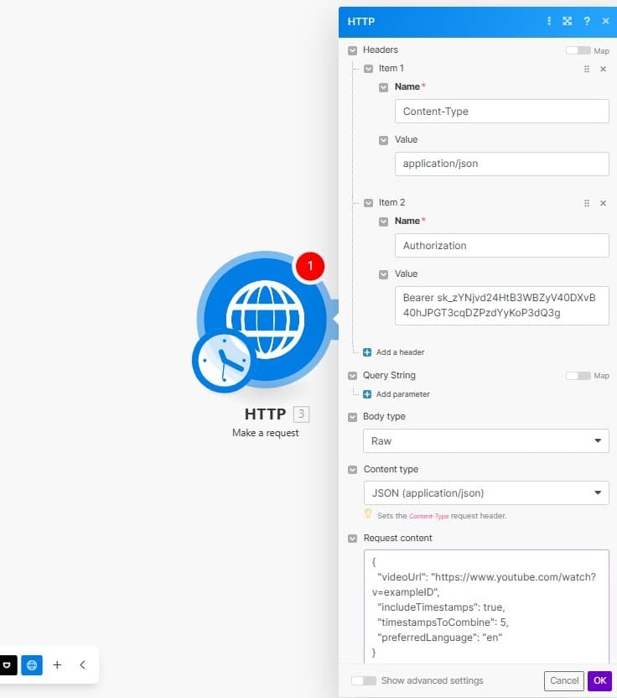Image resolution: width=617 pixels, height=698 pixels.
Task: Remove header Item 1
Action: pyautogui.click(x=604, y=69)
